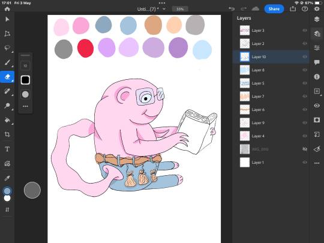Select the Move tool

tap(7, 19)
